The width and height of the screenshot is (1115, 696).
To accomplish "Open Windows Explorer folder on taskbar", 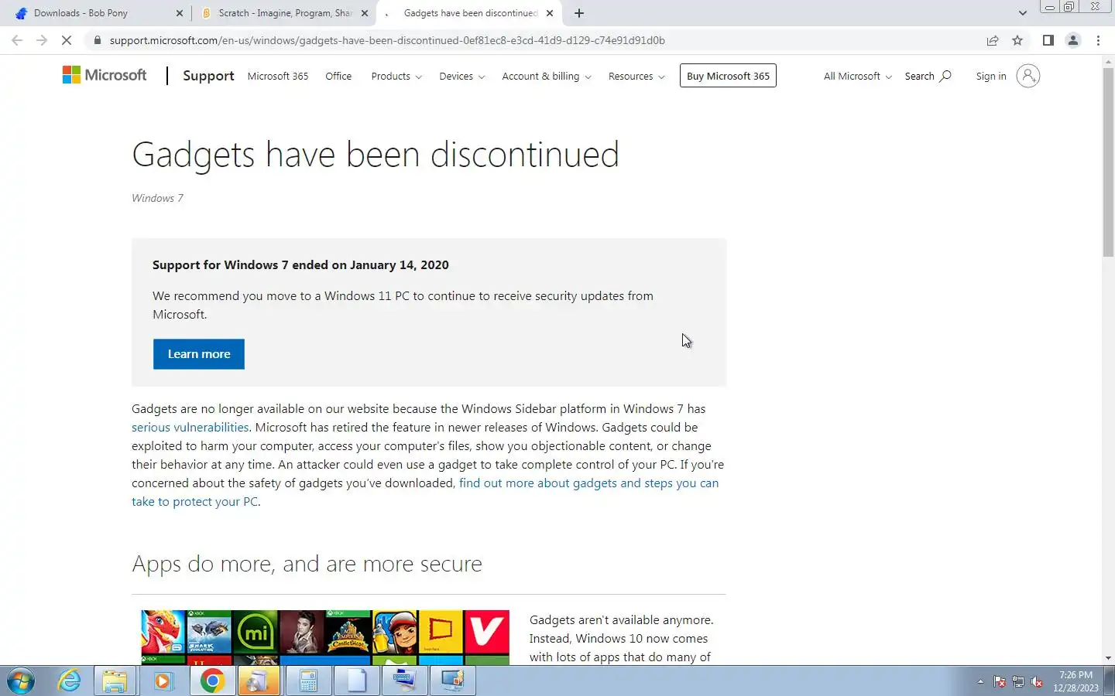I will click(115, 681).
